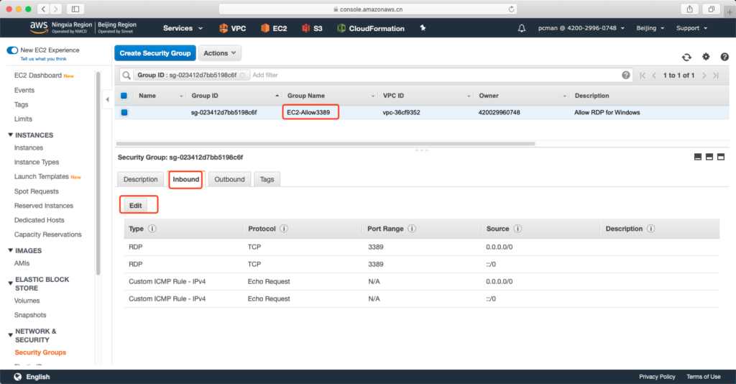Screen dimensions: 736x384
Task: Click the pin shortcut icon in navbar
Action: 423,28
